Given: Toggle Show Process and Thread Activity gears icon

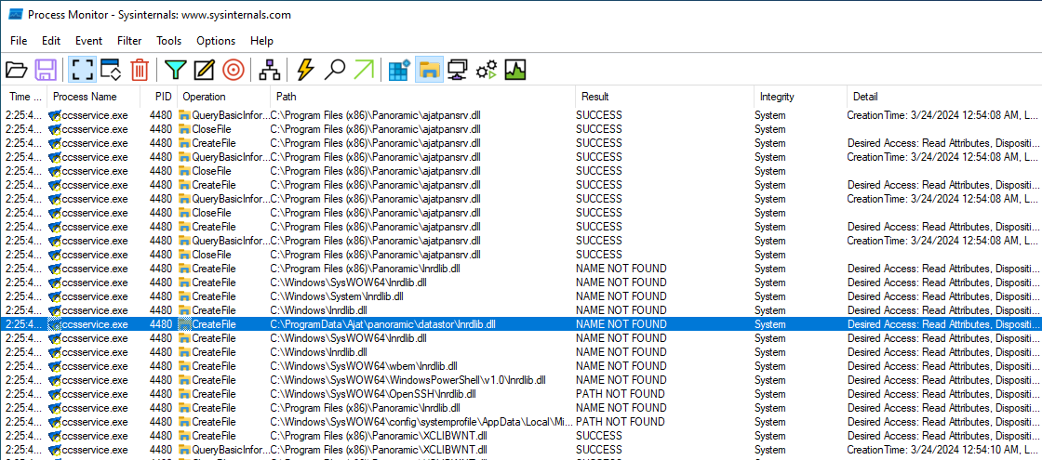Looking at the screenshot, I should (487, 69).
